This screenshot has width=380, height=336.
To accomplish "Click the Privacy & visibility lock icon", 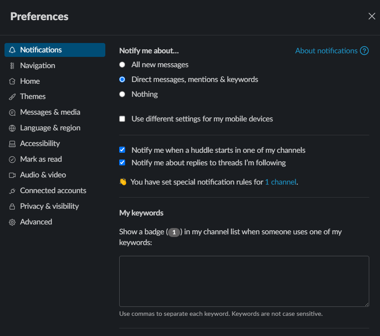I will tap(12, 207).
